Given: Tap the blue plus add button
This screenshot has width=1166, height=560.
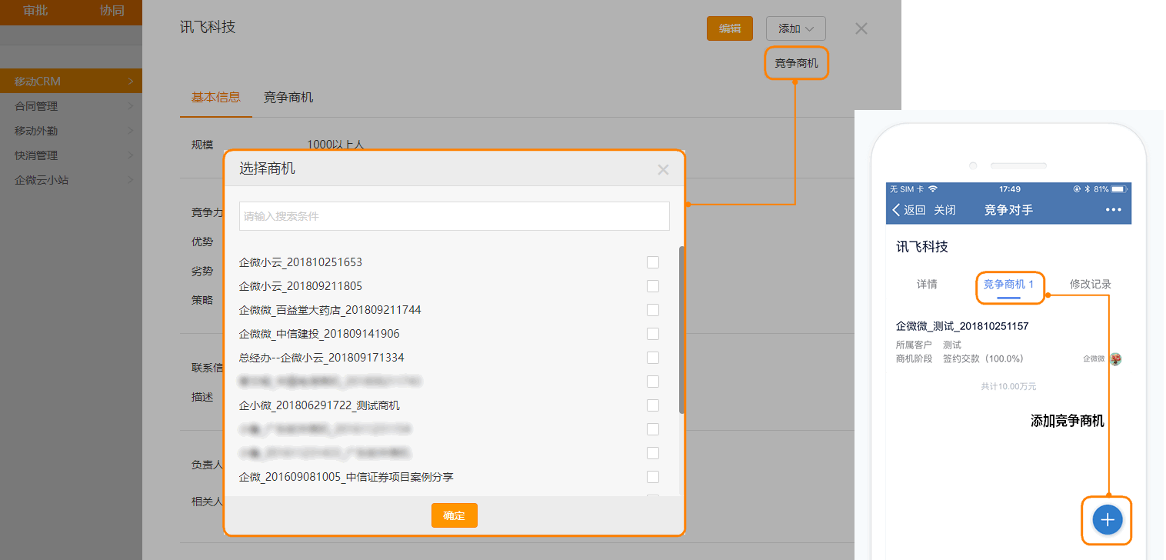Looking at the screenshot, I should point(1108,520).
